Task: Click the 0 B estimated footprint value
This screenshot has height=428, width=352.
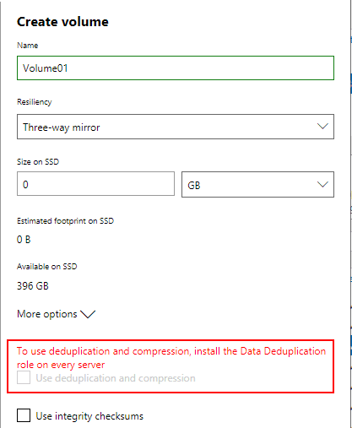Action: [x=24, y=240]
